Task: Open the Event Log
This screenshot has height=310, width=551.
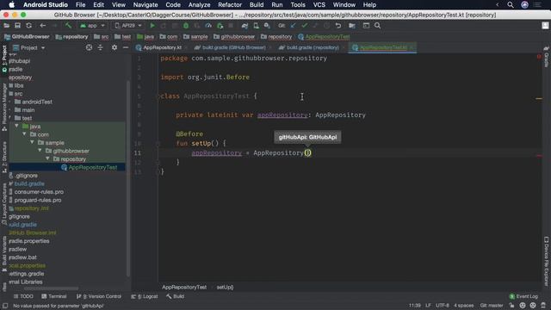Action: [523, 296]
